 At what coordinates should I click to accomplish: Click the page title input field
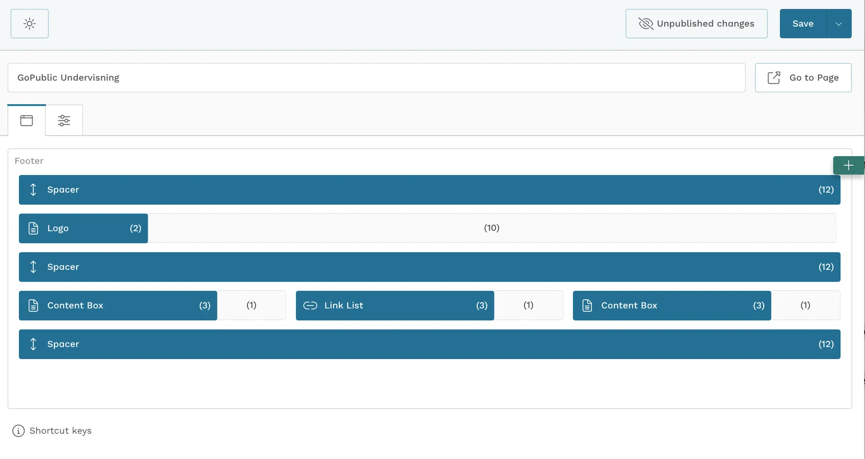point(376,78)
